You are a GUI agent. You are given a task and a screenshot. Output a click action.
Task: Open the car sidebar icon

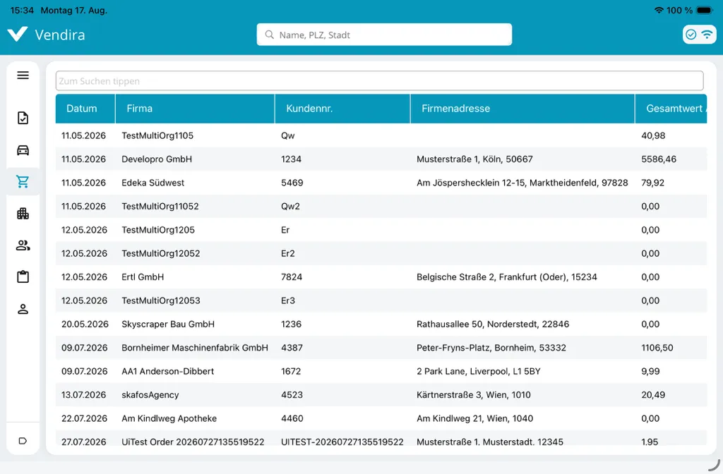pyautogui.click(x=23, y=150)
